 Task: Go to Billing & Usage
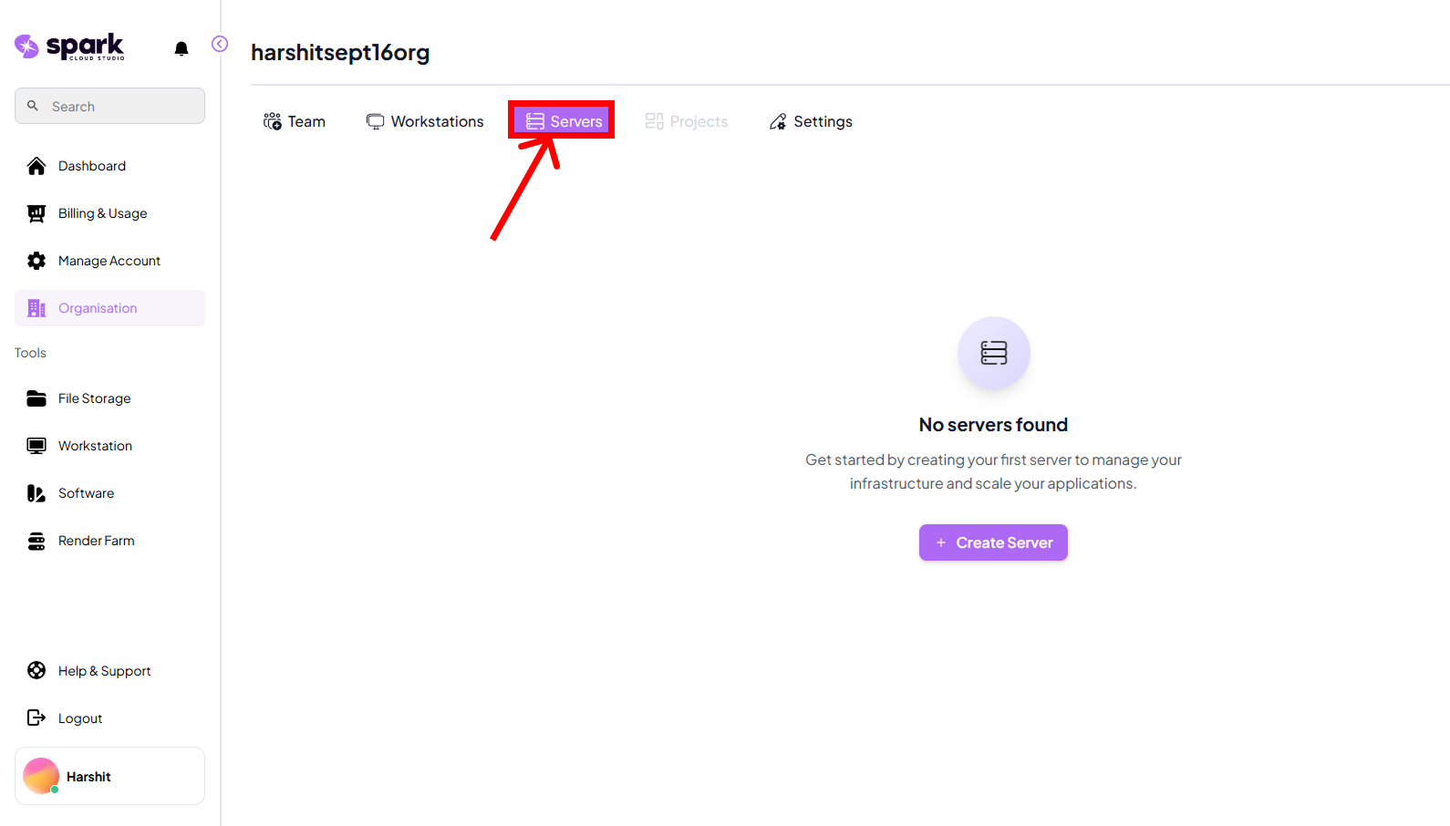[x=102, y=213]
